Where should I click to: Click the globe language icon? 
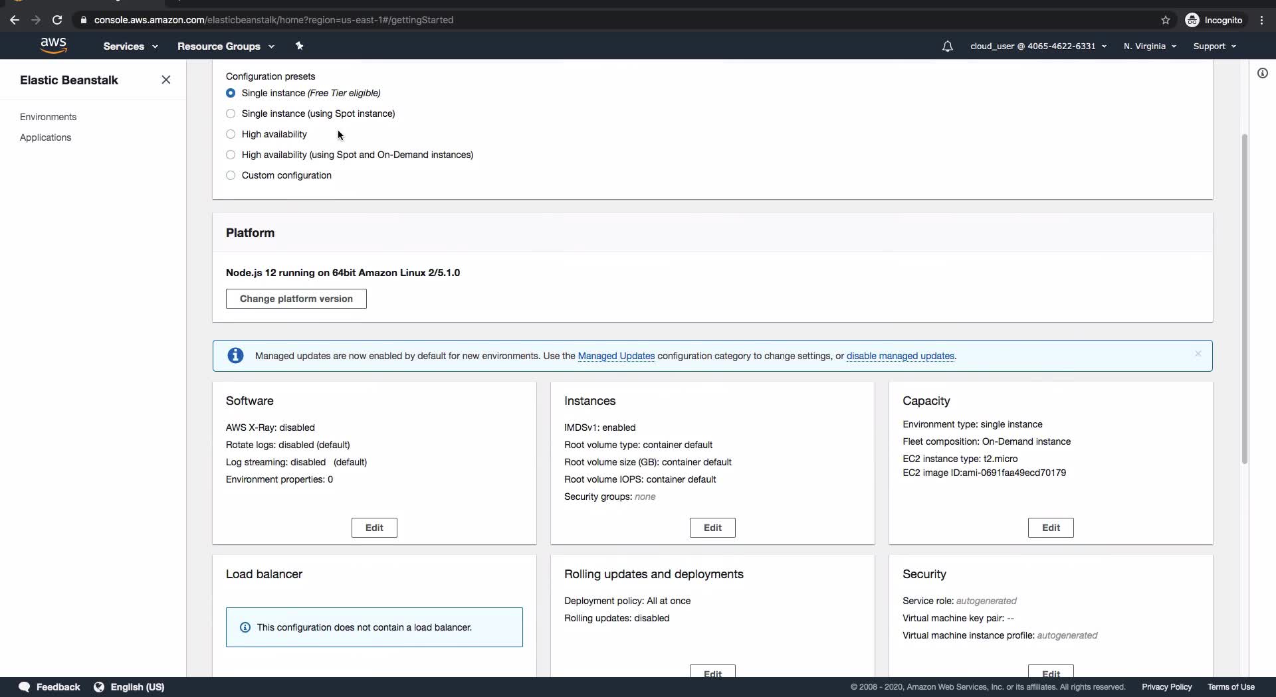(99, 687)
